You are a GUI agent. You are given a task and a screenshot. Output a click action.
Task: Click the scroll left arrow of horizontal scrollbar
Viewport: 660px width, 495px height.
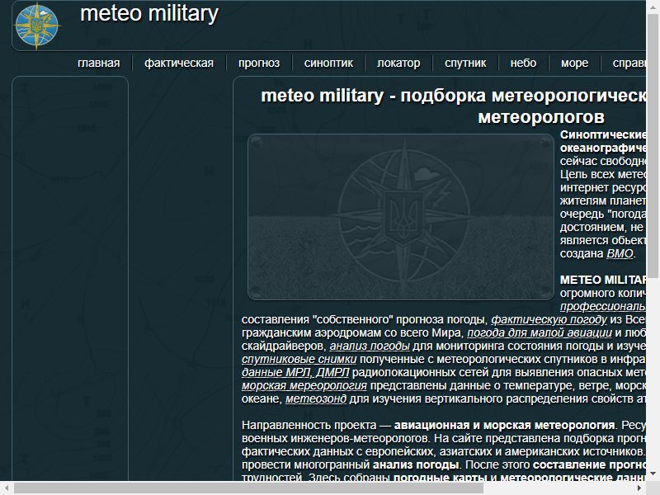coord(7,488)
